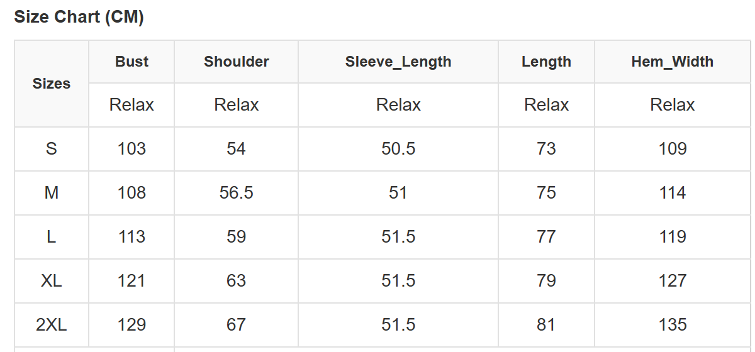This screenshot has width=755, height=352.
Task: Select bust value 129 for 2XL
Action: [x=131, y=325]
